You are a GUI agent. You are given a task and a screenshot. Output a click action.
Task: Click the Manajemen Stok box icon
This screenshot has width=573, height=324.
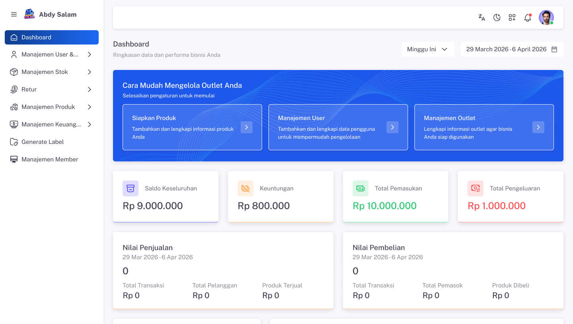pyautogui.click(x=14, y=72)
